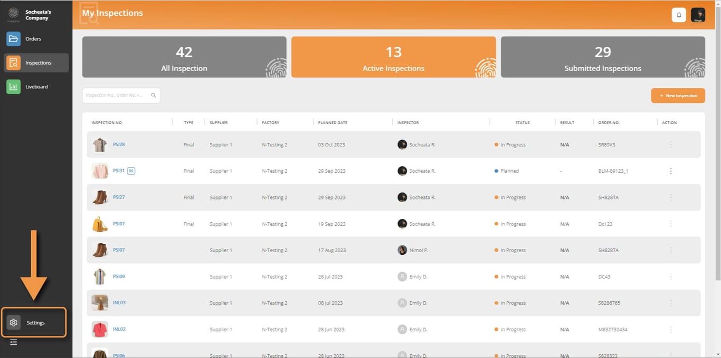The width and height of the screenshot is (721, 358).
Task: Open inspection PSI27
Action: pyautogui.click(x=119, y=197)
